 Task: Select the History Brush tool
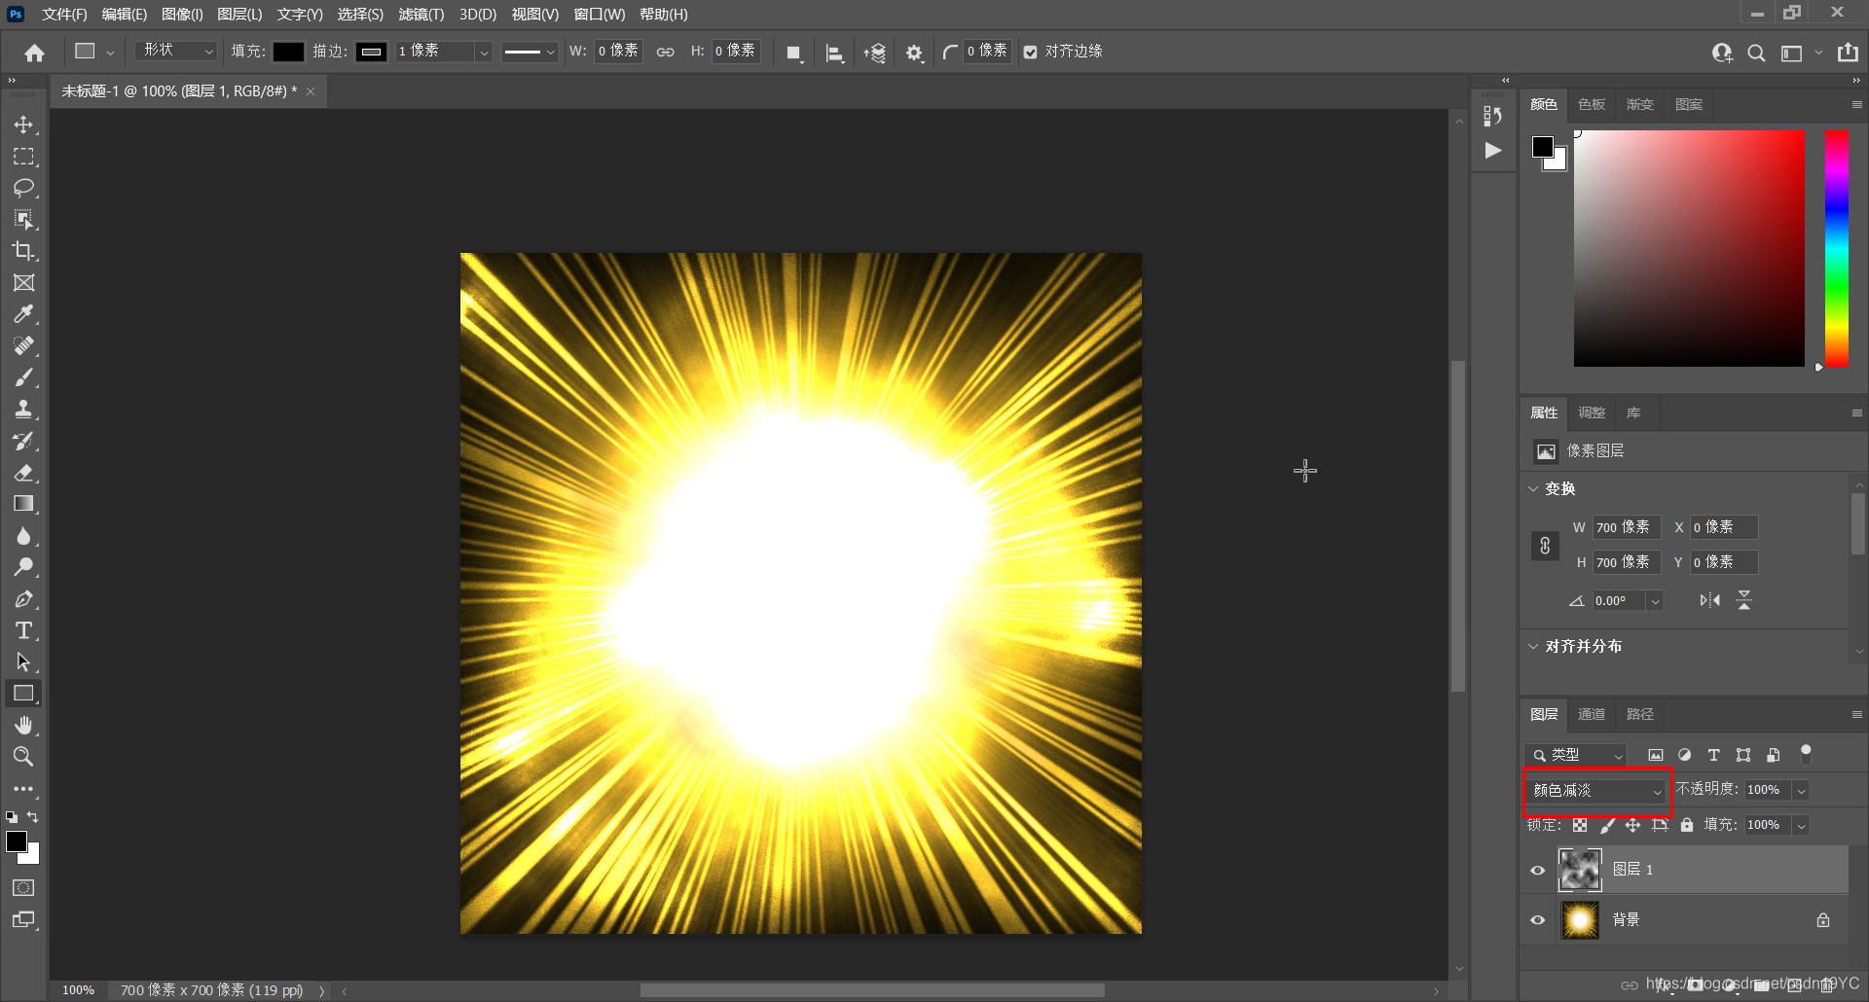23,441
